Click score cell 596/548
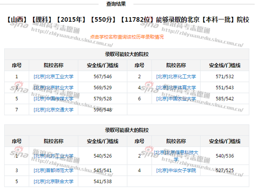Screen dimensions: 255x190 tap(102, 110)
